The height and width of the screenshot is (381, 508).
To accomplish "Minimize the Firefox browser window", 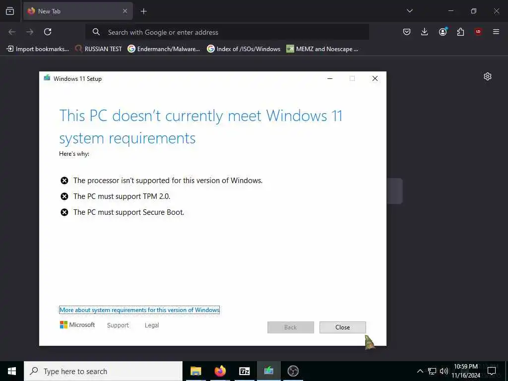I will [x=450, y=11].
